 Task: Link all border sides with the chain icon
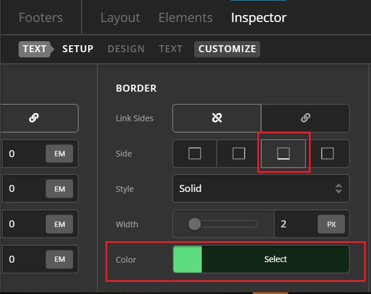(x=305, y=118)
